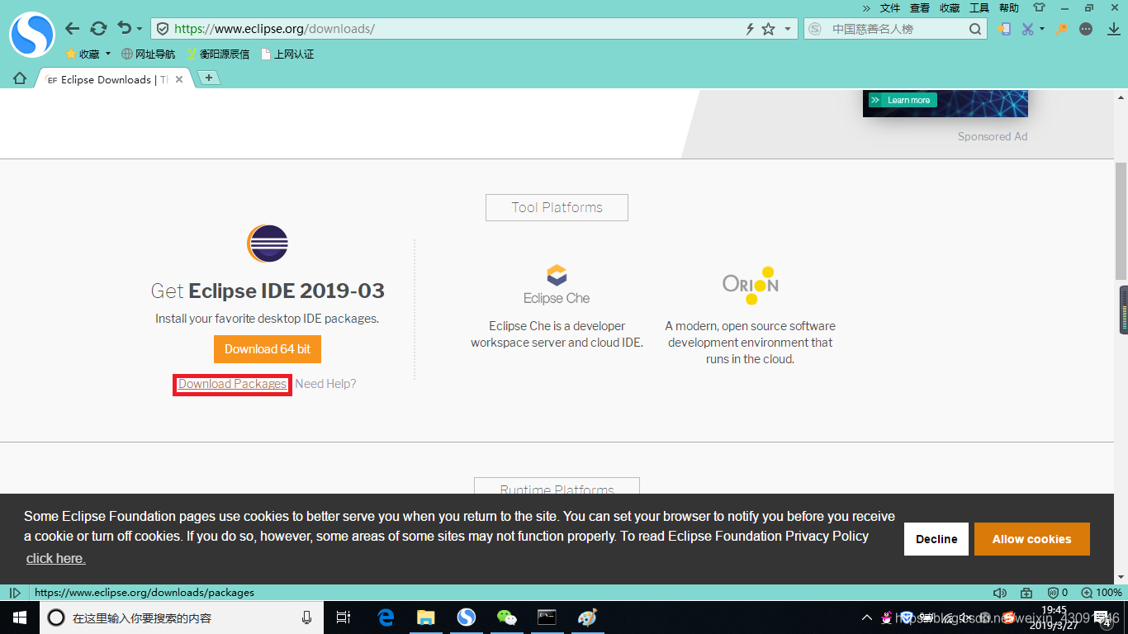Viewport: 1128px width, 634px height.
Task: Click the skin T-shirt icon
Action: point(1039,7)
